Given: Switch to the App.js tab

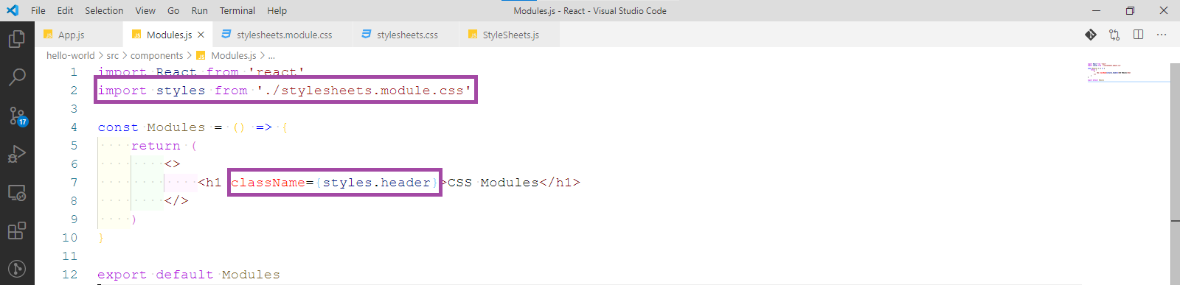Looking at the screenshot, I should [72, 35].
